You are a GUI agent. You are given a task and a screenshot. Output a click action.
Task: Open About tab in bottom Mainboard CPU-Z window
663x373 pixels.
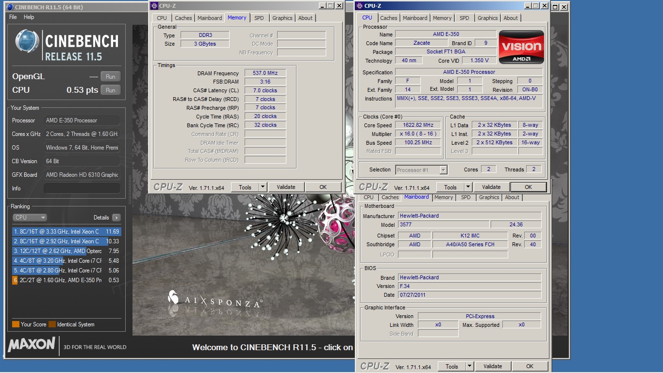point(512,197)
